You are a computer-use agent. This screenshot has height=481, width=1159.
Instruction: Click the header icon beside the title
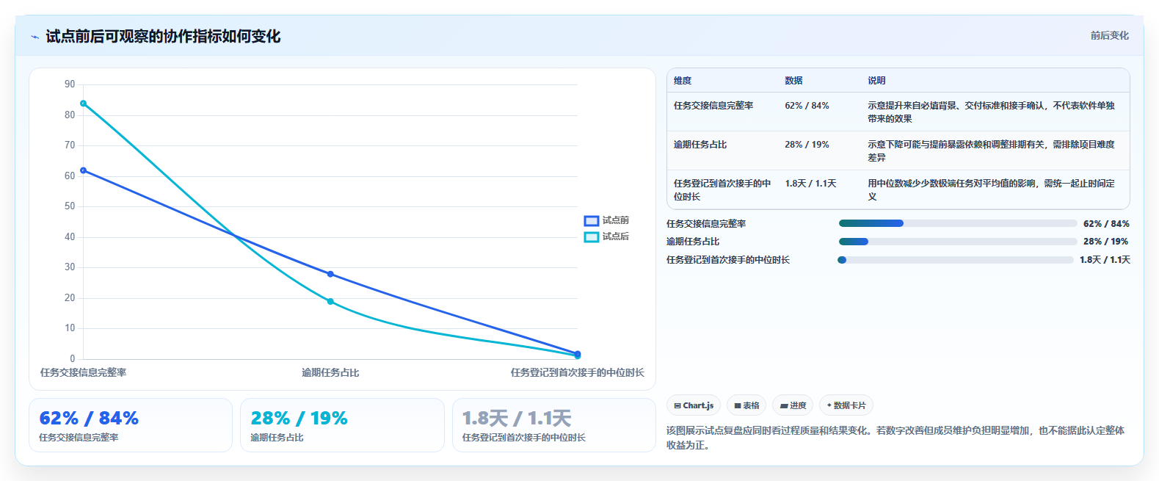(x=34, y=37)
